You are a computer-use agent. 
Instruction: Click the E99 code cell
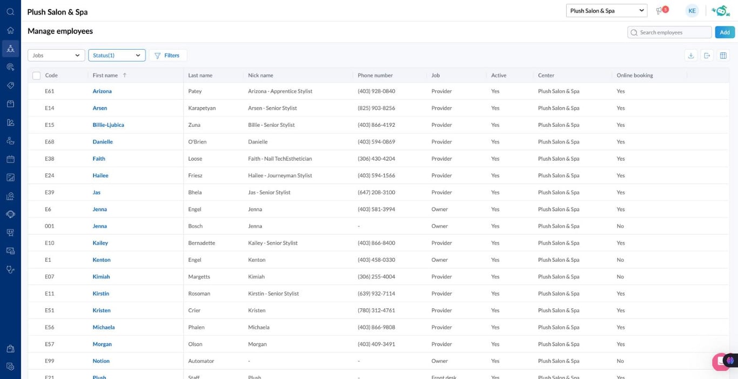pyautogui.click(x=50, y=361)
